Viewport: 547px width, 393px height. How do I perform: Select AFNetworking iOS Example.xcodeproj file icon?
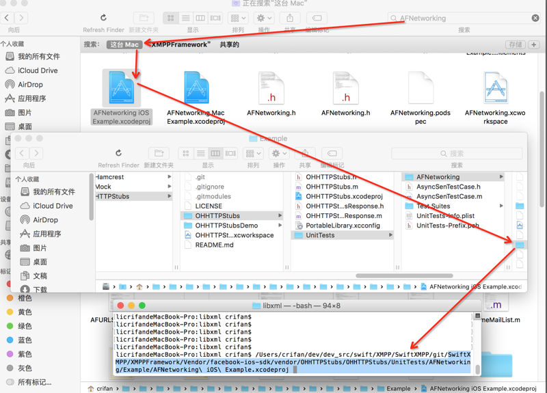click(x=122, y=88)
